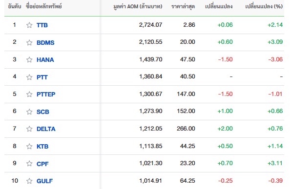This screenshot has height=189, width=292.
Task: Open the BDMS stock page
Action: point(45,42)
